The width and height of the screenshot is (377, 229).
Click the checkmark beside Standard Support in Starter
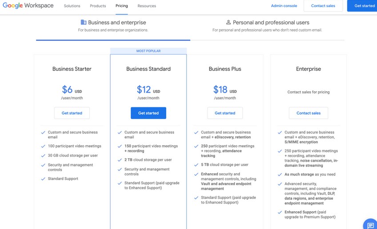[x=43, y=179]
